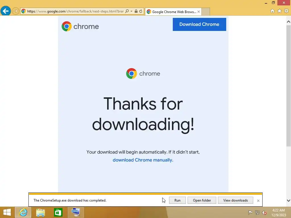Viewport: 291px width, 218px height.
Task: Open Windows Store taskbar icon
Action: [x=58, y=212]
